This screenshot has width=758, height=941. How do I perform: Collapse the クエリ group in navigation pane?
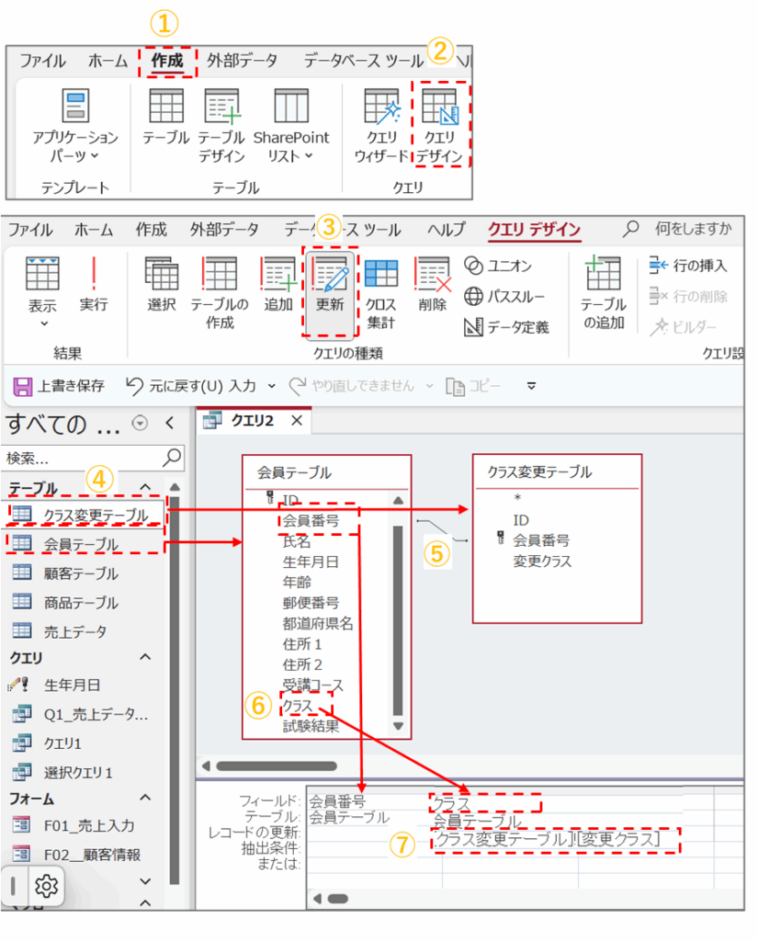[145, 657]
